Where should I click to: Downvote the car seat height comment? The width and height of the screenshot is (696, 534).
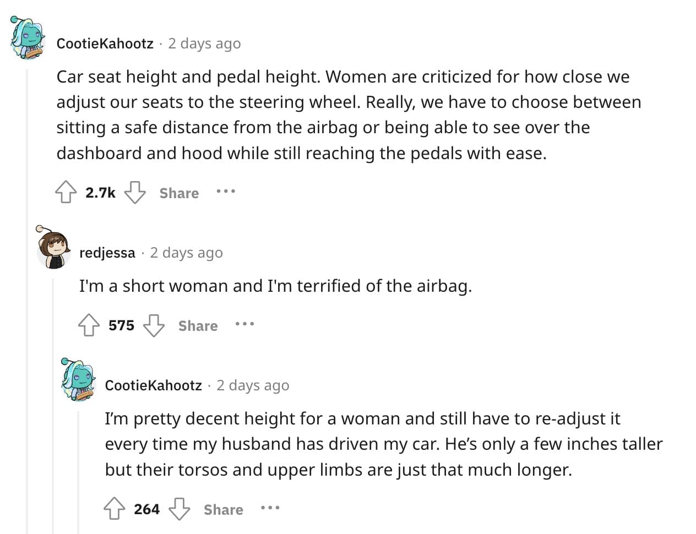(135, 192)
